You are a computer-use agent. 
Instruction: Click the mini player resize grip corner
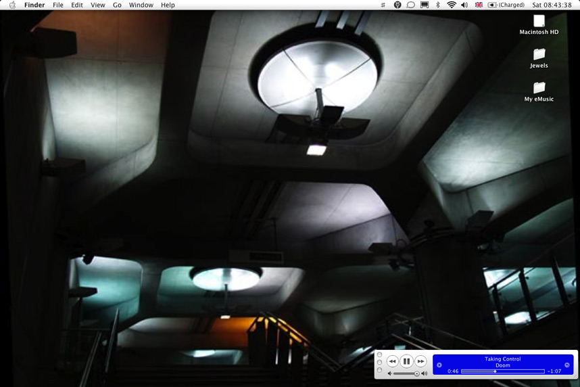click(x=575, y=376)
